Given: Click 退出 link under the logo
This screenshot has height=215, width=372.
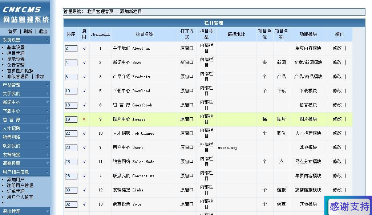Looking at the screenshot, I should point(43,32).
